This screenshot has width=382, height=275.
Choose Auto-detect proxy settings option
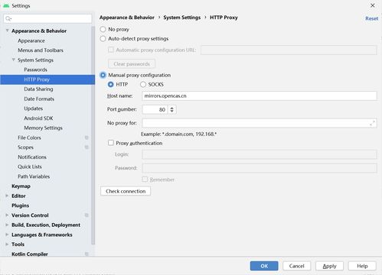coord(103,39)
